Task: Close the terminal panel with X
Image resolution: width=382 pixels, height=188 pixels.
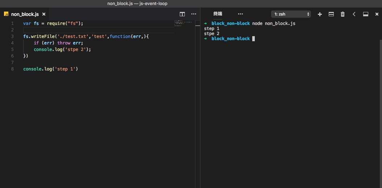Action: [377, 14]
